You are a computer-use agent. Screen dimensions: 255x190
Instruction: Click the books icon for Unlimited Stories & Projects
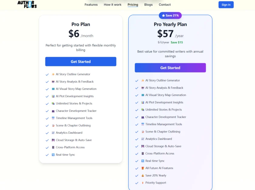53,103
